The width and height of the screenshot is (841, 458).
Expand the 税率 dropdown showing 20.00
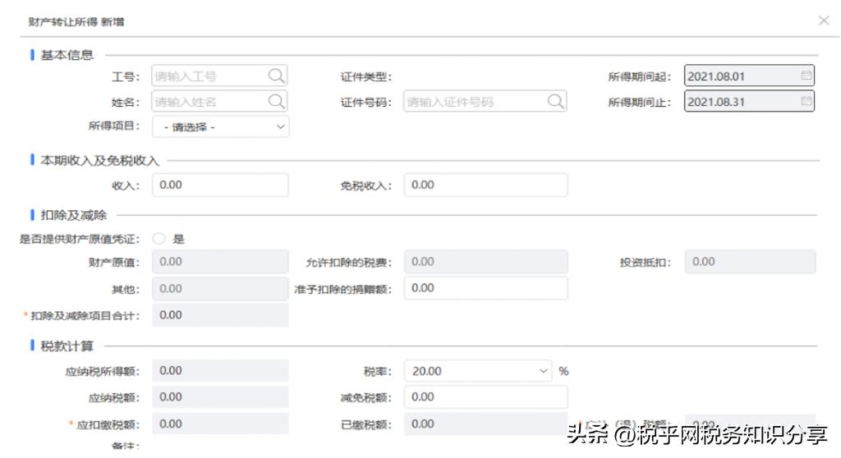tap(478, 370)
